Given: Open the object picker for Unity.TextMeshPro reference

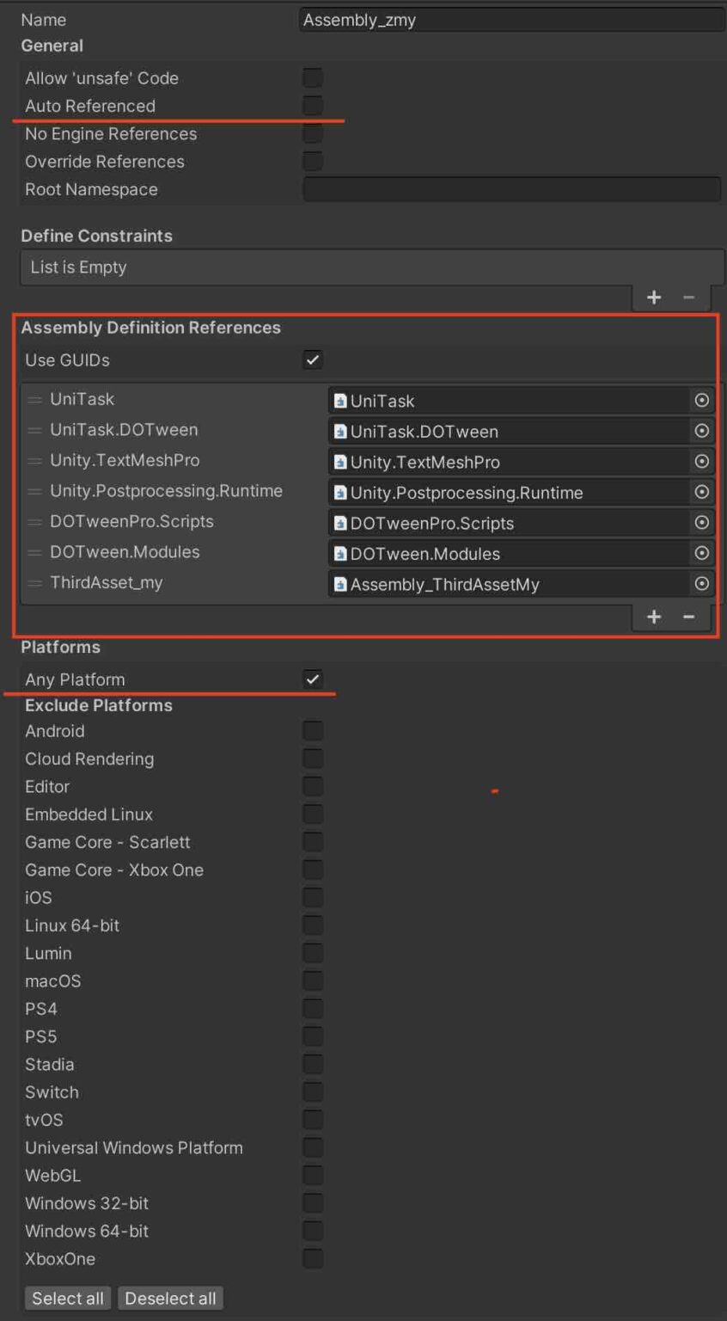Looking at the screenshot, I should tap(701, 461).
